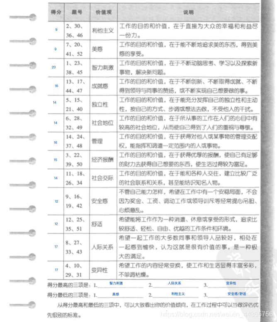Select the 经济报酬 value cell
Screen dimensions: 277x322
102,160
